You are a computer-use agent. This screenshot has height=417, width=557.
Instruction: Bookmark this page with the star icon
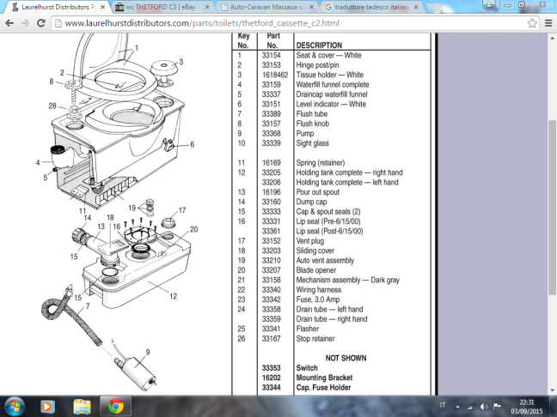pyautogui.click(x=533, y=23)
